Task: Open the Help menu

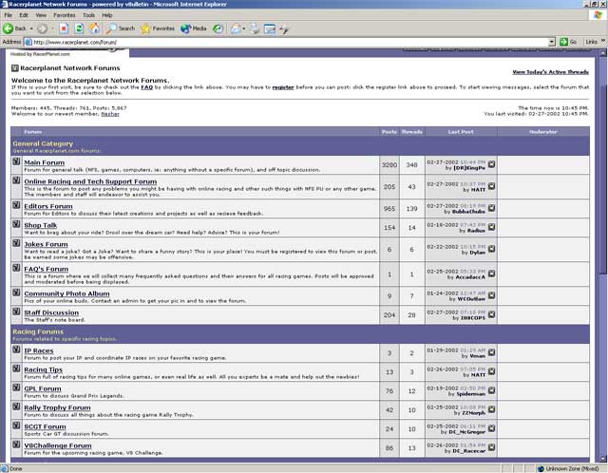Action: [107, 15]
